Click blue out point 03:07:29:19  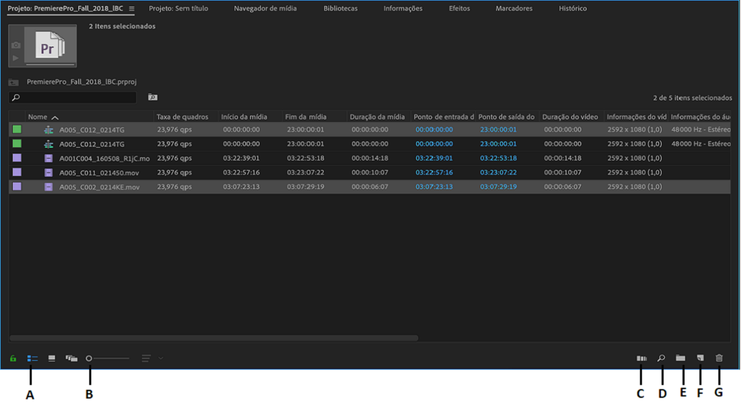tap(498, 187)
